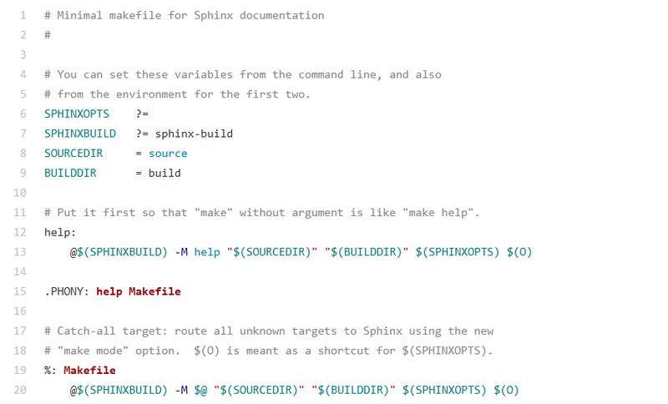Click the .PHONY declaration

(67, 291)
